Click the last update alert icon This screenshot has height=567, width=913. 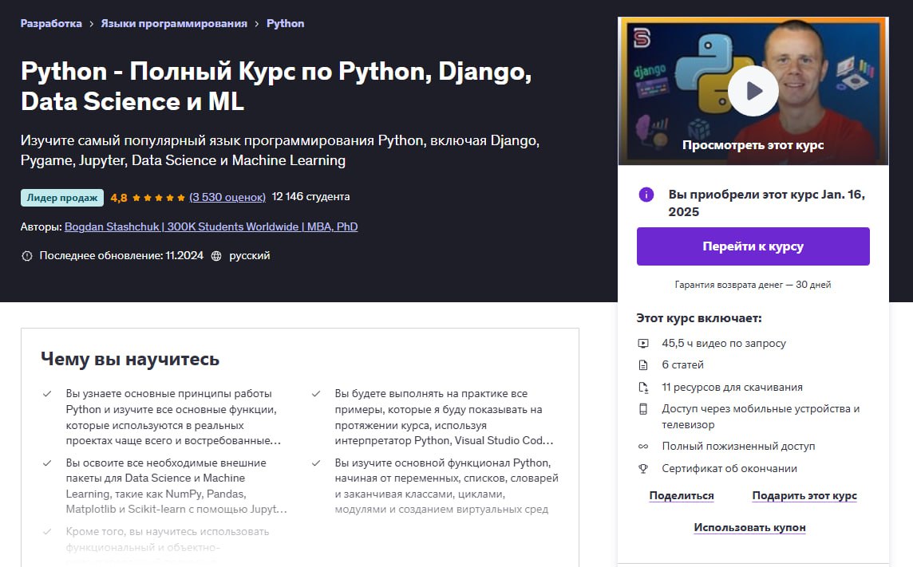point(27,256)
